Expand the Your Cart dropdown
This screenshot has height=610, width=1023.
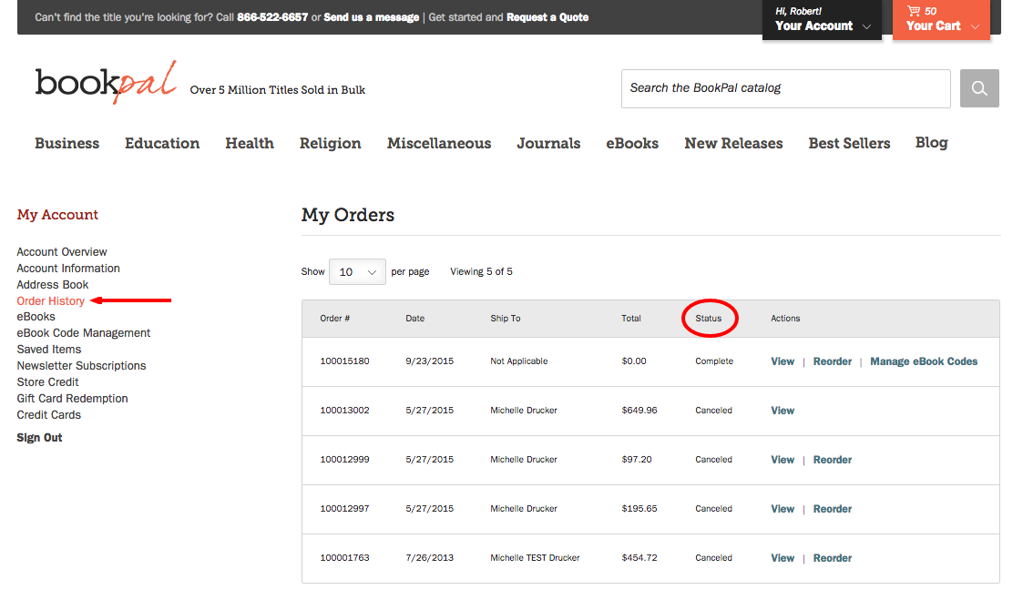click(941, 19)
